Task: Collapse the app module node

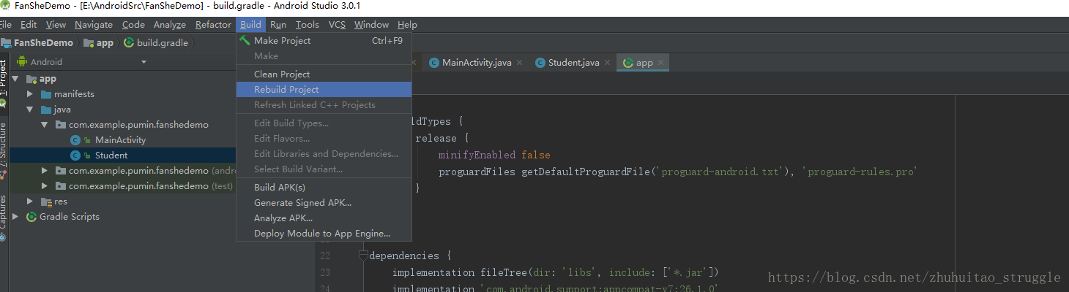Action: coord(15,79)
